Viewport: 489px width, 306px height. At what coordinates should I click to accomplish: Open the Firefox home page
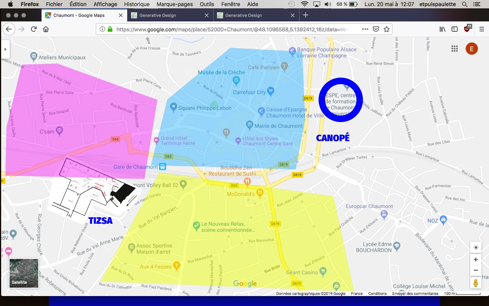(x=46, y=29)
